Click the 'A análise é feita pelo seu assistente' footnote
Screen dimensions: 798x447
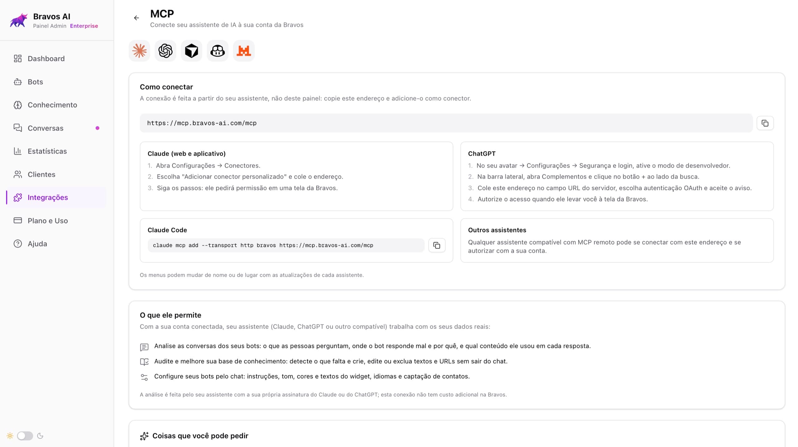[x=323, y=395]
